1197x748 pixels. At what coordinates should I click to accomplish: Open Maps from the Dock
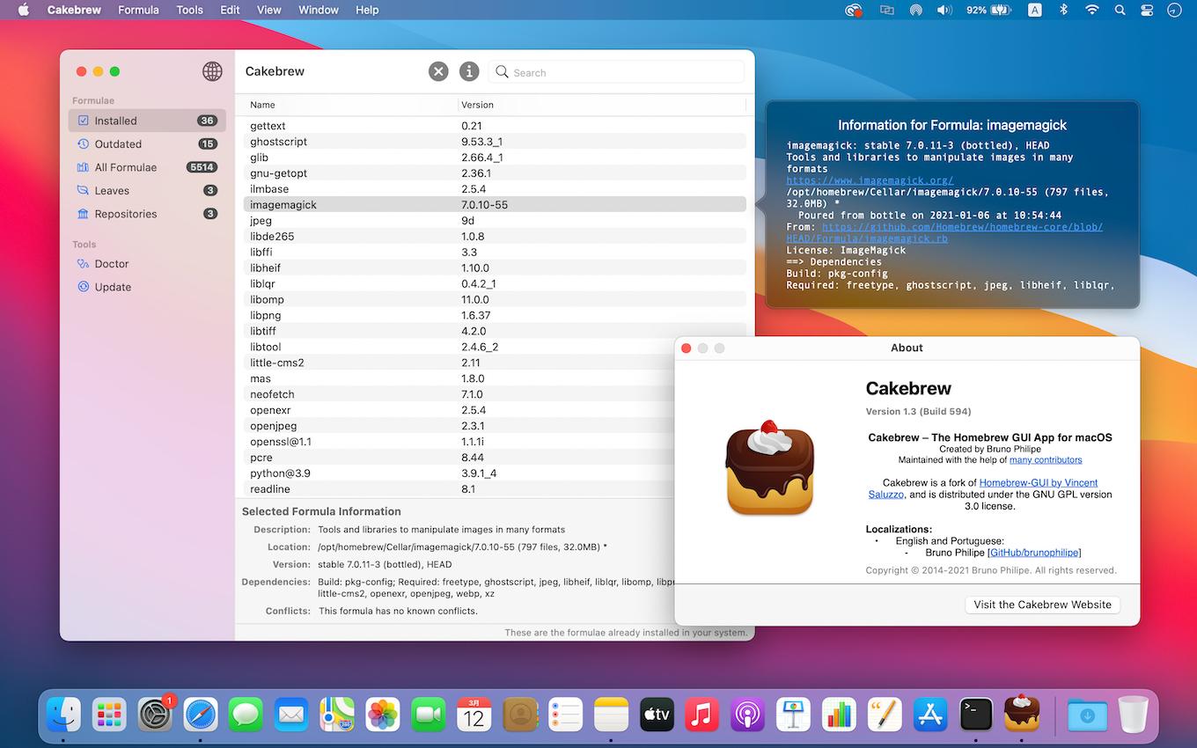pos(337,714)
